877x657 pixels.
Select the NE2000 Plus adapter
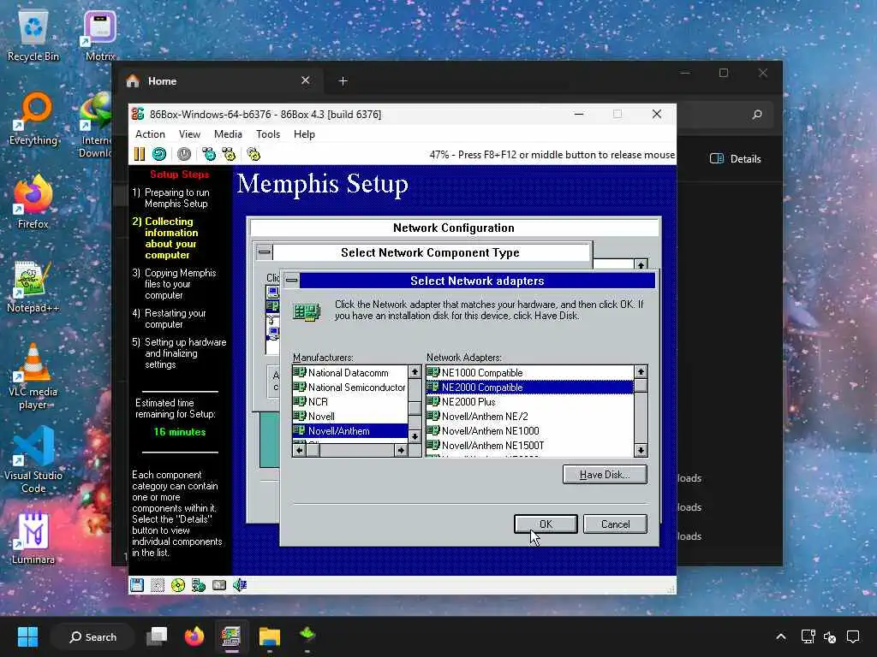529,402
